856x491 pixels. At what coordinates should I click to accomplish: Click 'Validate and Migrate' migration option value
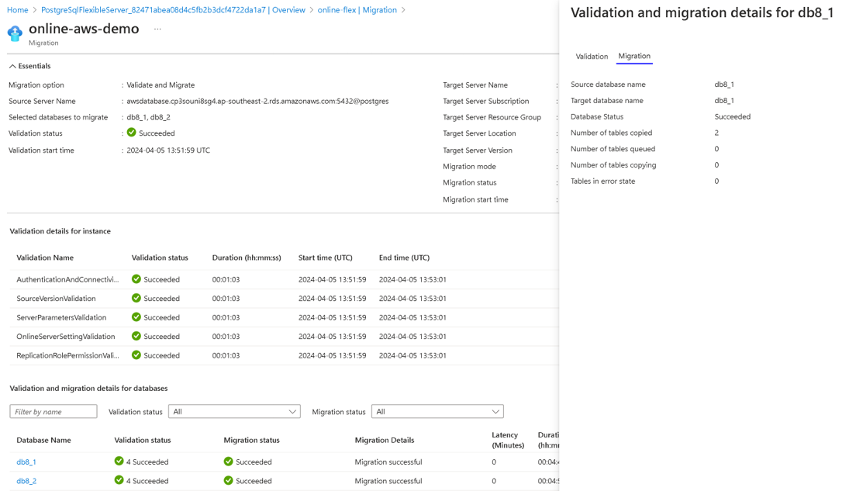coord(160,85)
